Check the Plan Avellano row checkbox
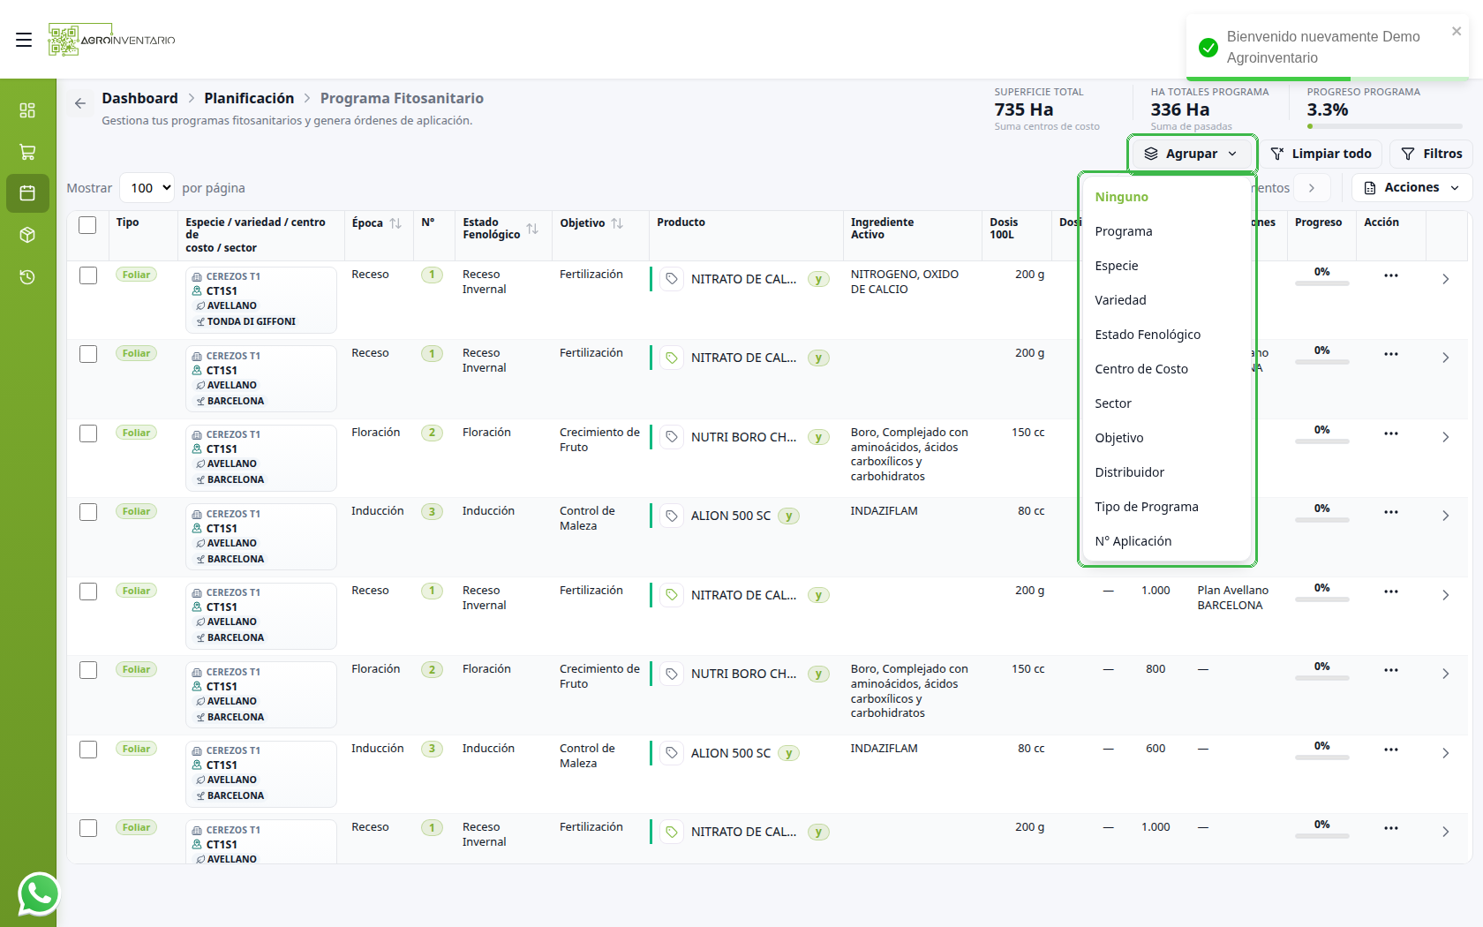Screen dimensions: 1483x927 click(x=88, y=592)
